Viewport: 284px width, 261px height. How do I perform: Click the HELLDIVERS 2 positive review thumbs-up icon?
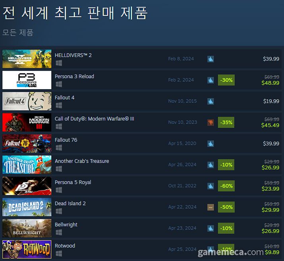[x=211, y=59]
